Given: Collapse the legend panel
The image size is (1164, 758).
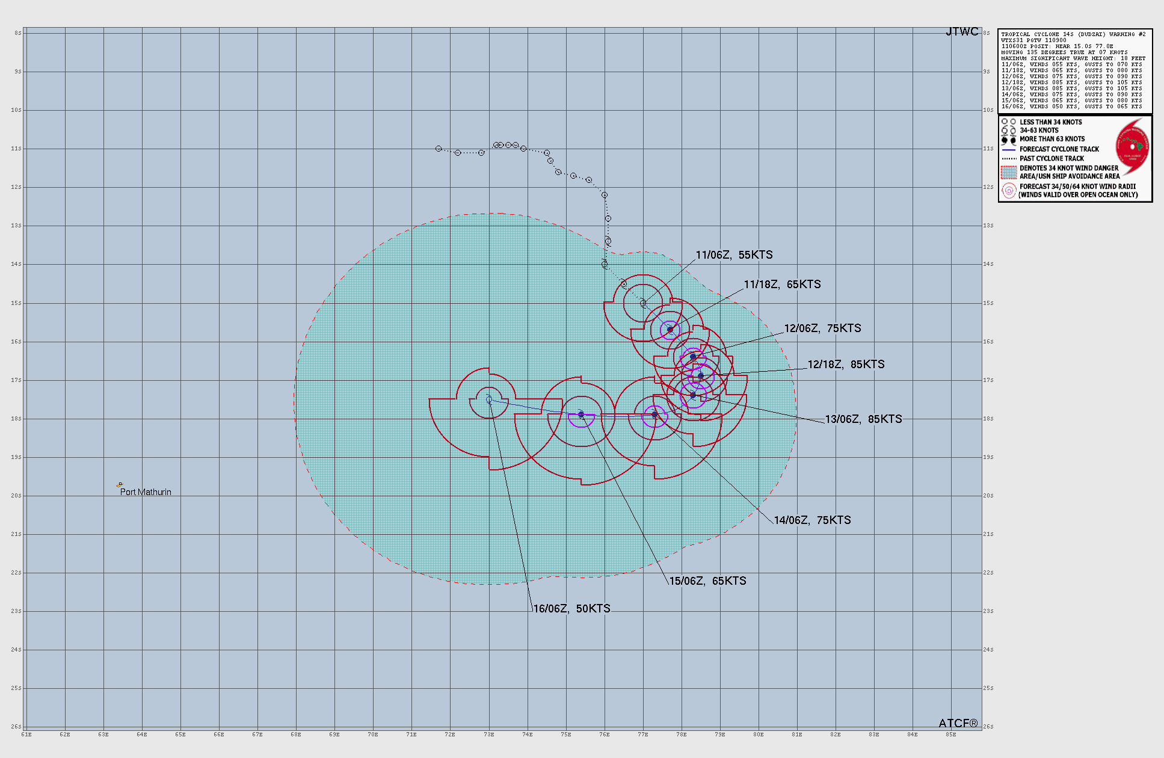Looking at the screenshot, I should click(1076, 156).
